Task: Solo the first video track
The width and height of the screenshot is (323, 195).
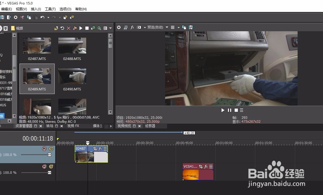Action: click(x=51, y=149)
